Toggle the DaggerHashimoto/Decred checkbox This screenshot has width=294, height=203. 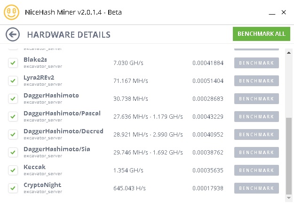13,134
